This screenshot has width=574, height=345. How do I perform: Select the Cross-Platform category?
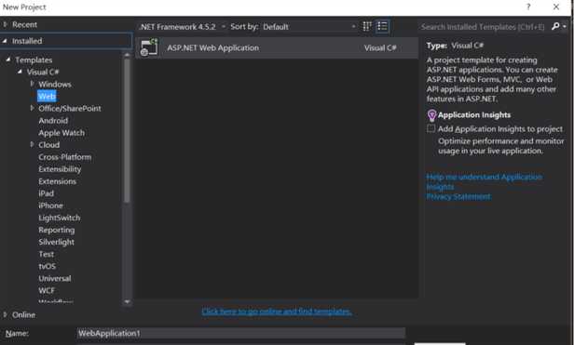click(x=65, y=157)
